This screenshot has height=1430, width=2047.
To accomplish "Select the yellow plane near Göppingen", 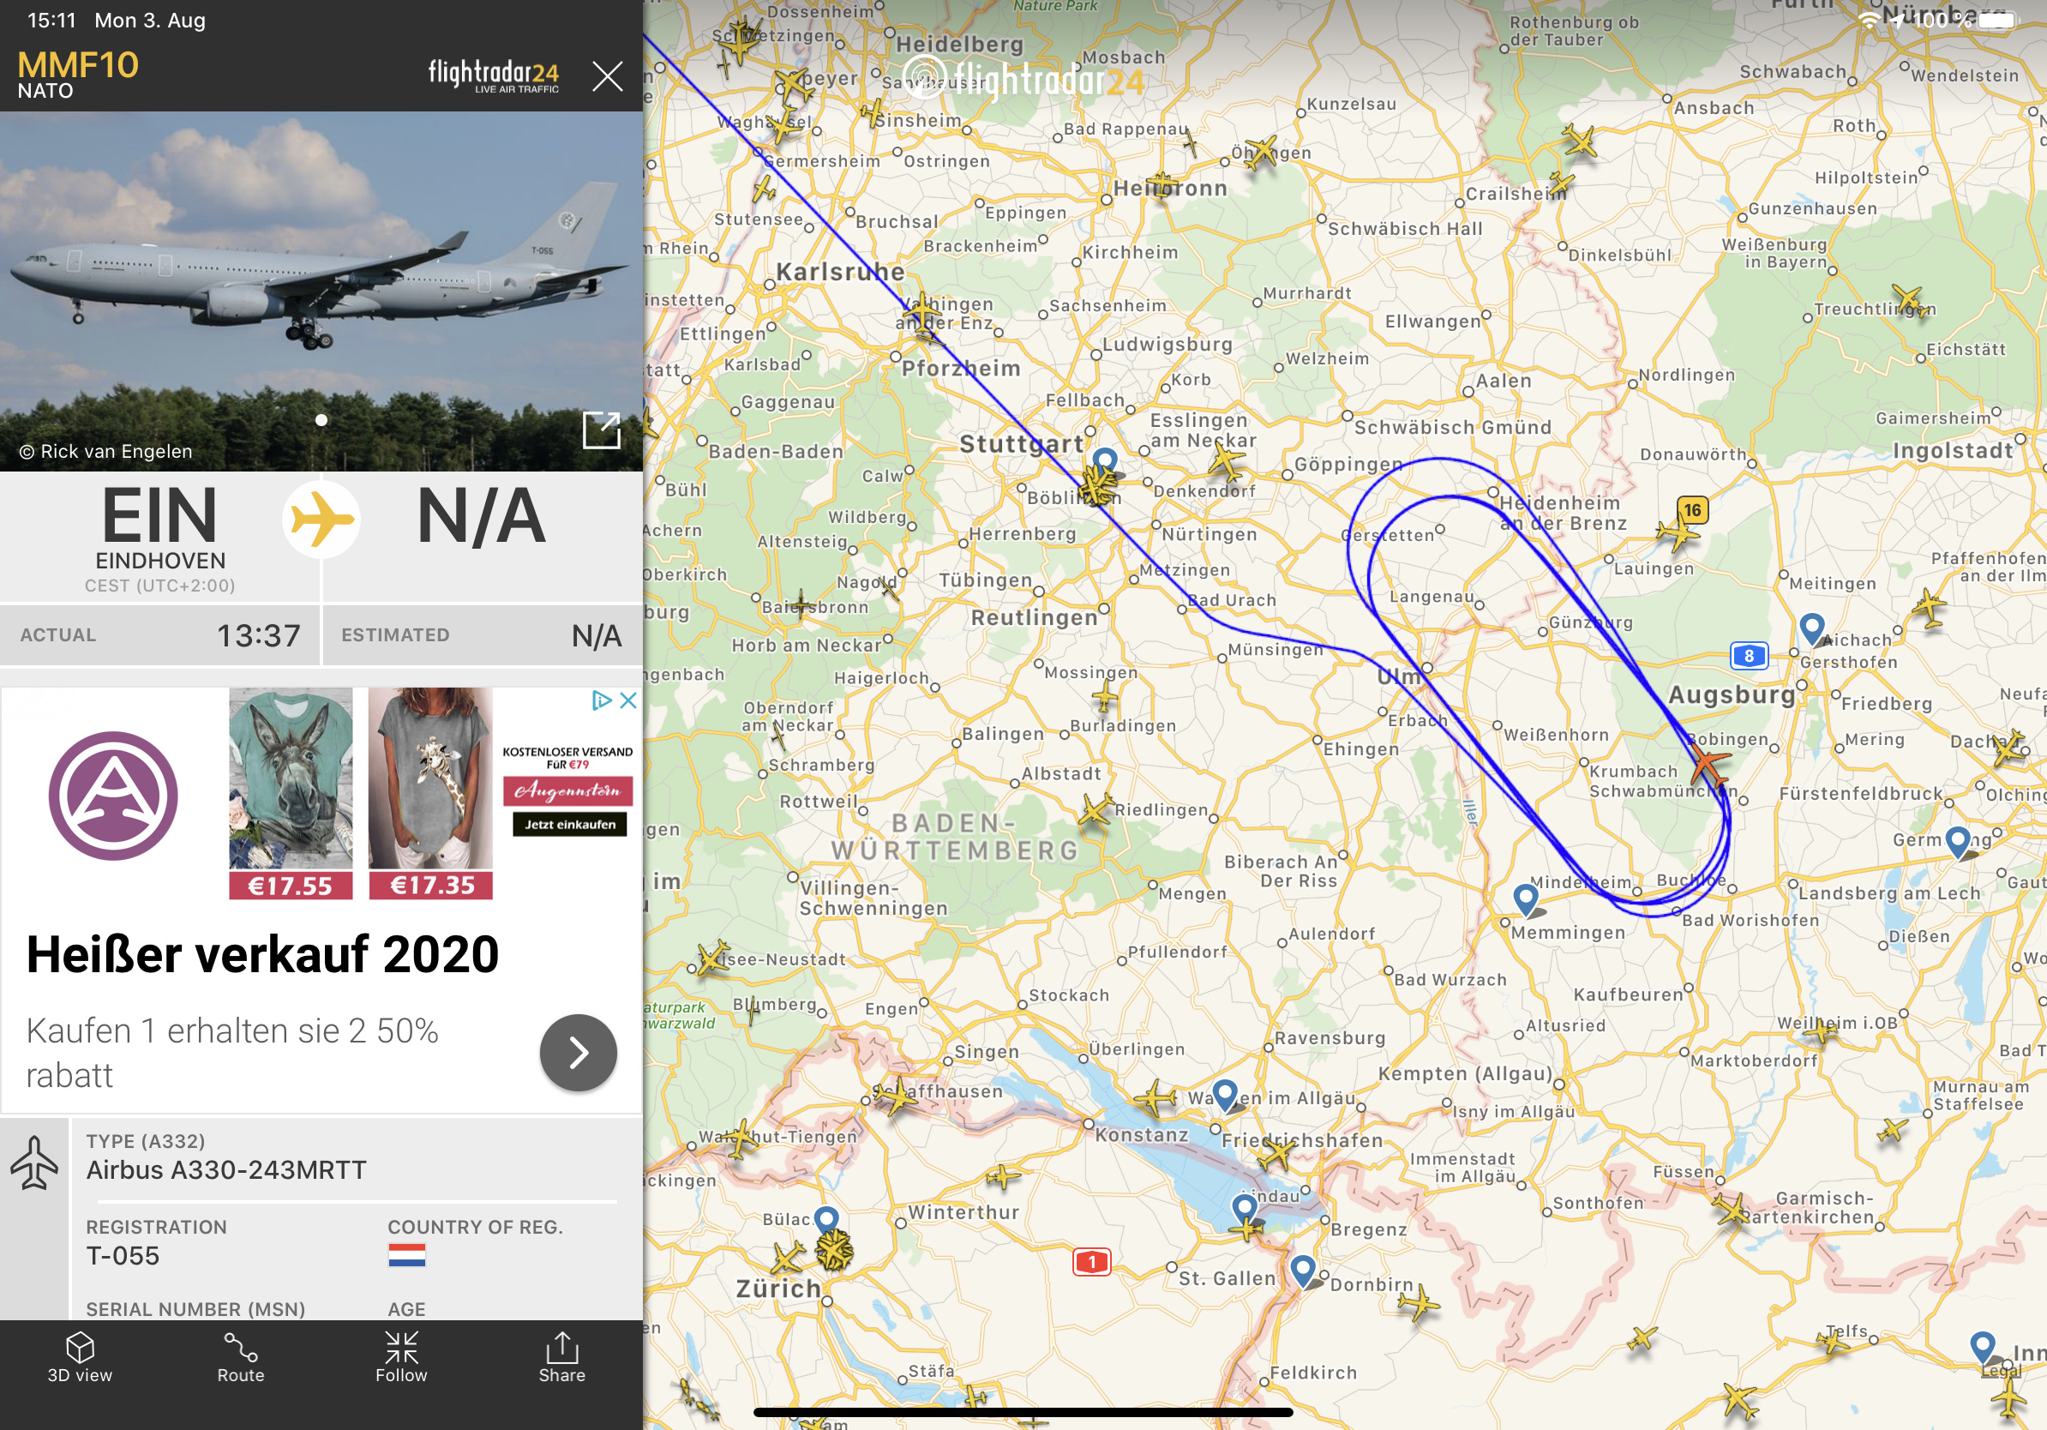I will (1228, 462).
